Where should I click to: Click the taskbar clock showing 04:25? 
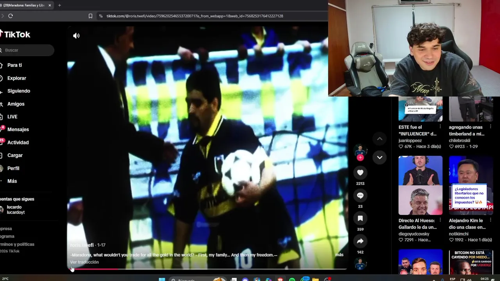pos(484,279)
